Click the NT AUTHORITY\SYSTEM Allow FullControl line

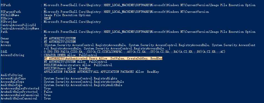(76, 62)
